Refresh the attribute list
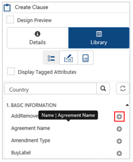Image resolution: width=133 pixels, height=162 pixels. pos(123,88)
